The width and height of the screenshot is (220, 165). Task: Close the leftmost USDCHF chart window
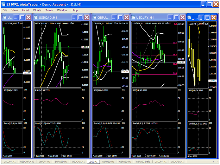[x=29, y=17]
